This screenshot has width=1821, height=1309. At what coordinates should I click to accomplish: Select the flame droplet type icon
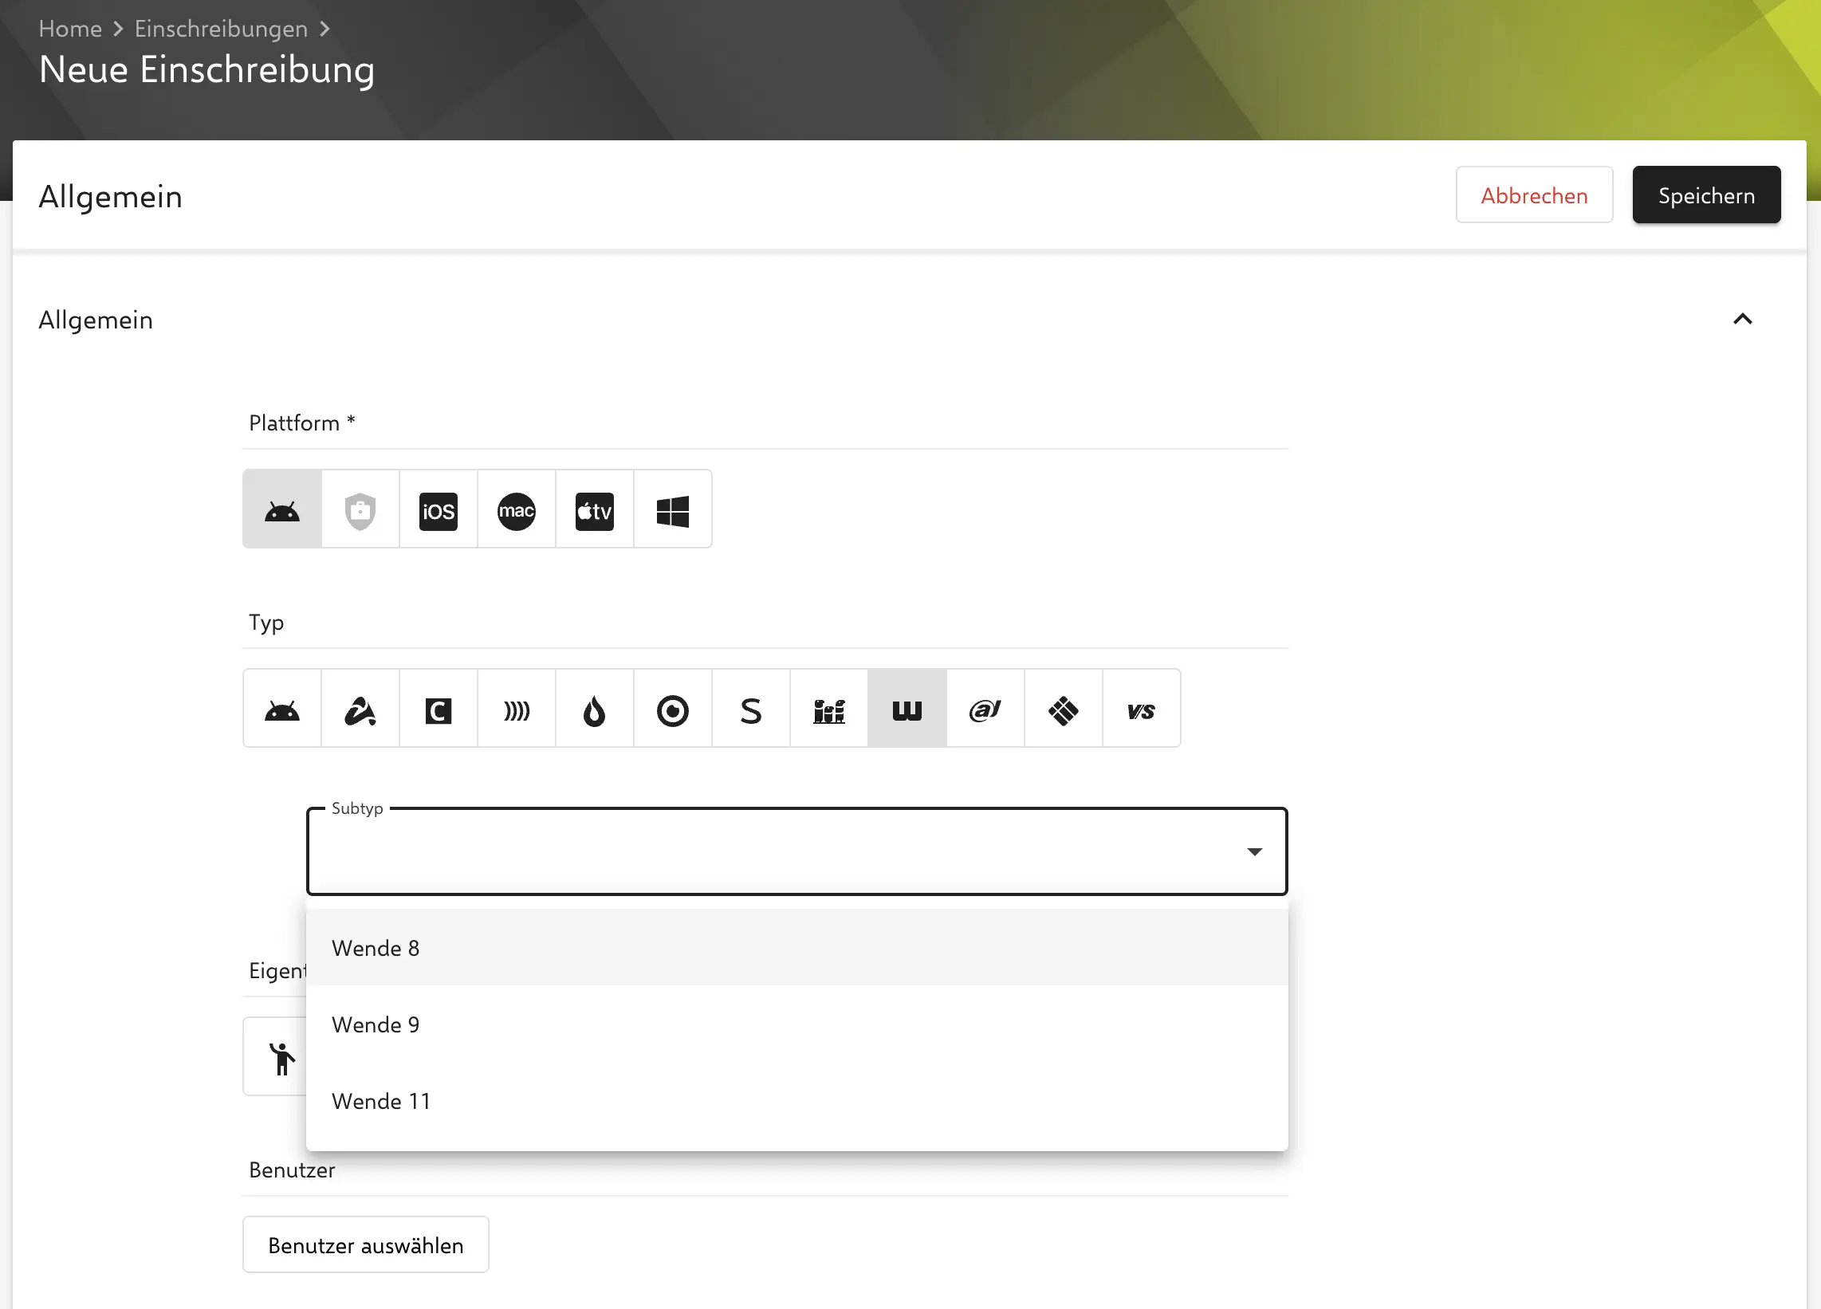594,710
